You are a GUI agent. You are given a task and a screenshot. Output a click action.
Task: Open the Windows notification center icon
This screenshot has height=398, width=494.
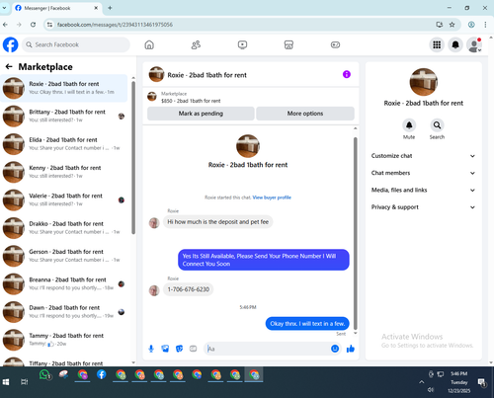482,382
